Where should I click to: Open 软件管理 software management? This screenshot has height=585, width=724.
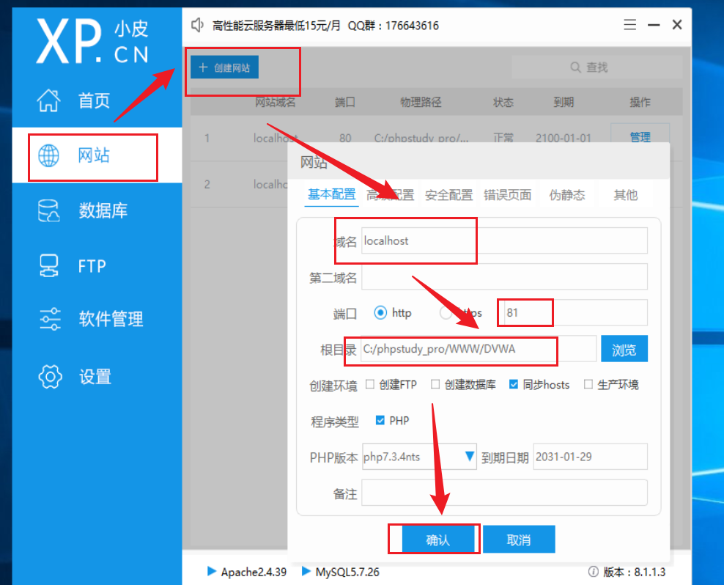91,320
